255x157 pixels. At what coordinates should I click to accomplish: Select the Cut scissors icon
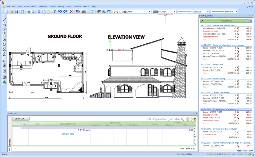39,12
